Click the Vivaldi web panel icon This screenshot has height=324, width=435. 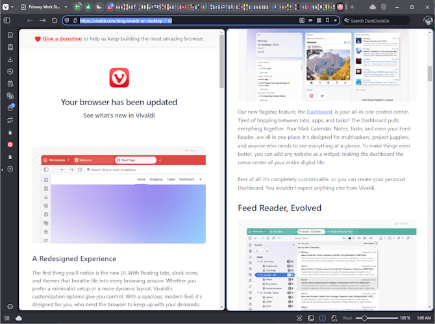coord(10,144)
